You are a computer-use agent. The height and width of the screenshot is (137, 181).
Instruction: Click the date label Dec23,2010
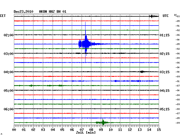(x=23, y=12)
